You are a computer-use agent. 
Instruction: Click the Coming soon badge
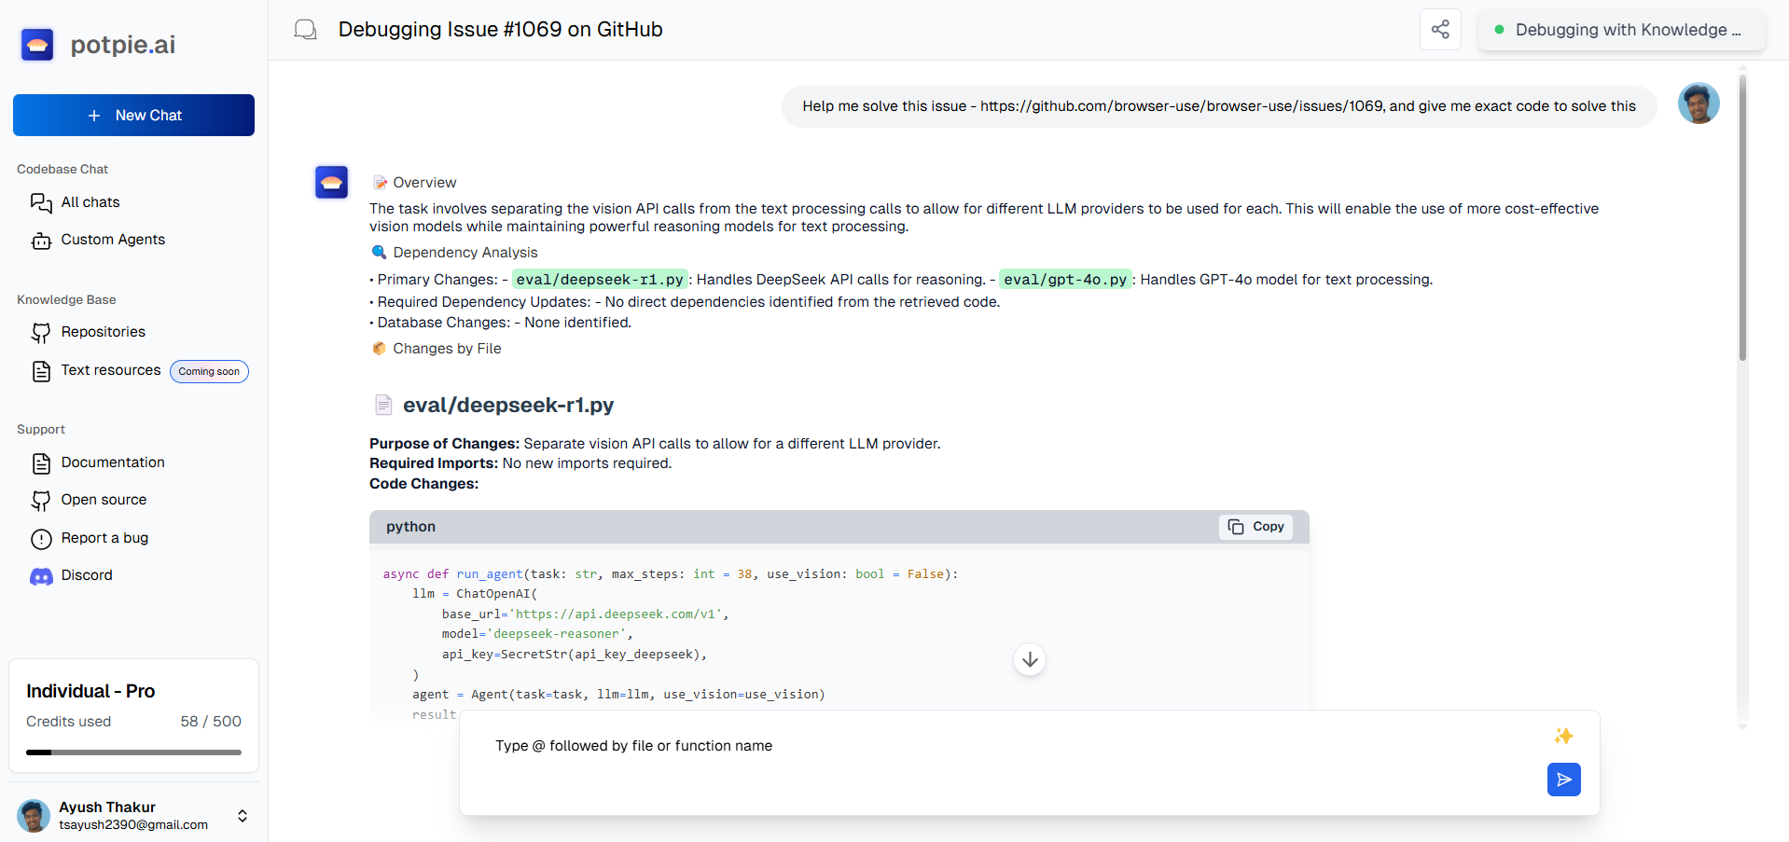click(209, 371)
